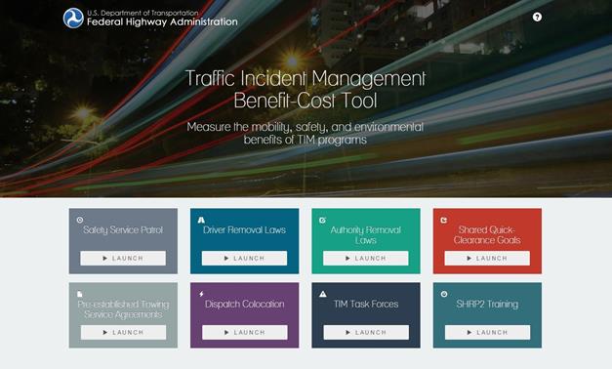
Task: Click the Pre-established Towing Service Agreements title
Action: (x=123, y=308)
